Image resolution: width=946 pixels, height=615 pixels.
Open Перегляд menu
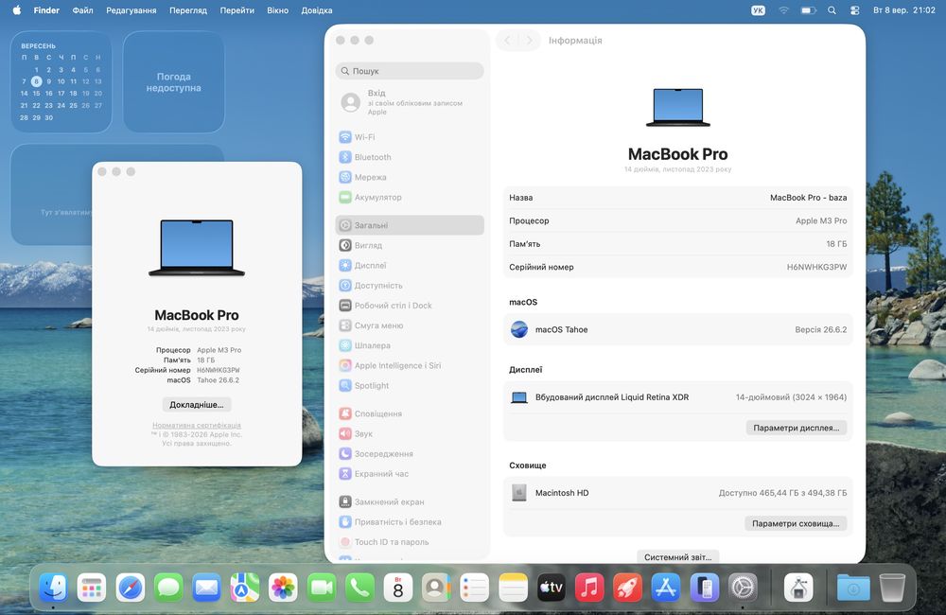click(188, 10)
